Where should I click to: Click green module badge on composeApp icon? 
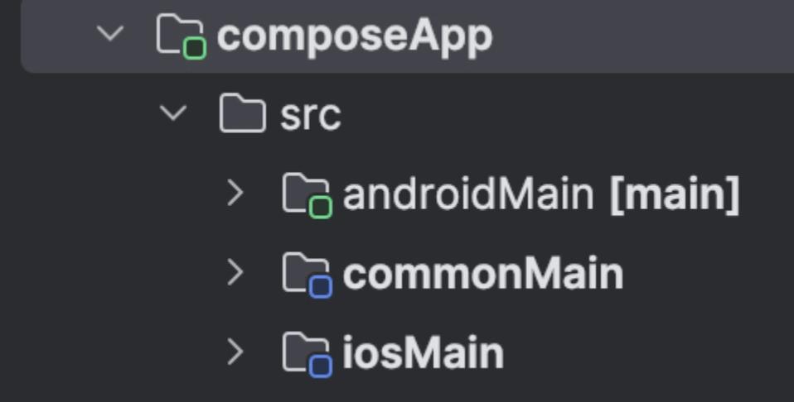tap(195, 49)
